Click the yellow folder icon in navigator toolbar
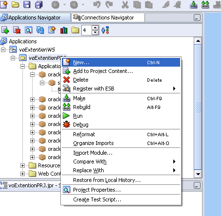221x216 pixels. [x=75, y=30]
